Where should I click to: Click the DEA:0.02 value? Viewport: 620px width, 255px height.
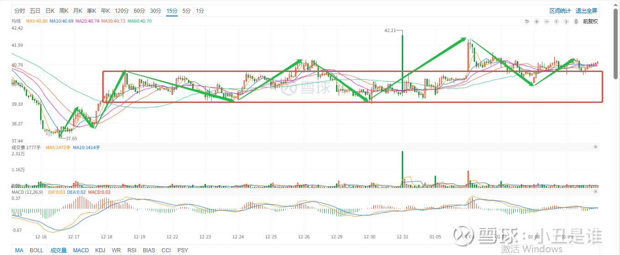click(x=76, y=193)
